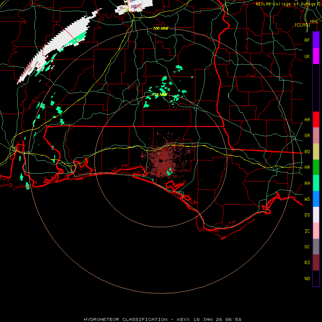This screenshot has height=322, width=322.
Task: Click the IC pink color swatch
Action: 316,231
